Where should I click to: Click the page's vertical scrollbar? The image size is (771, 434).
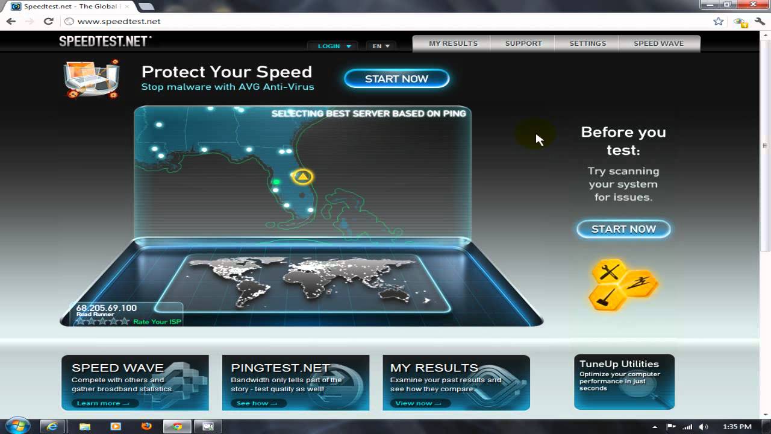pos(766,145)
